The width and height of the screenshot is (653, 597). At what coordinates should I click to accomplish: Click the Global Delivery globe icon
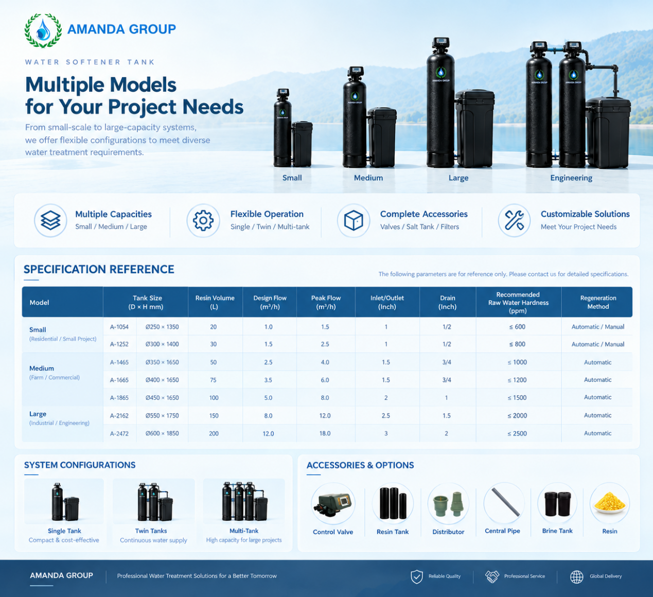click(577, 576)
